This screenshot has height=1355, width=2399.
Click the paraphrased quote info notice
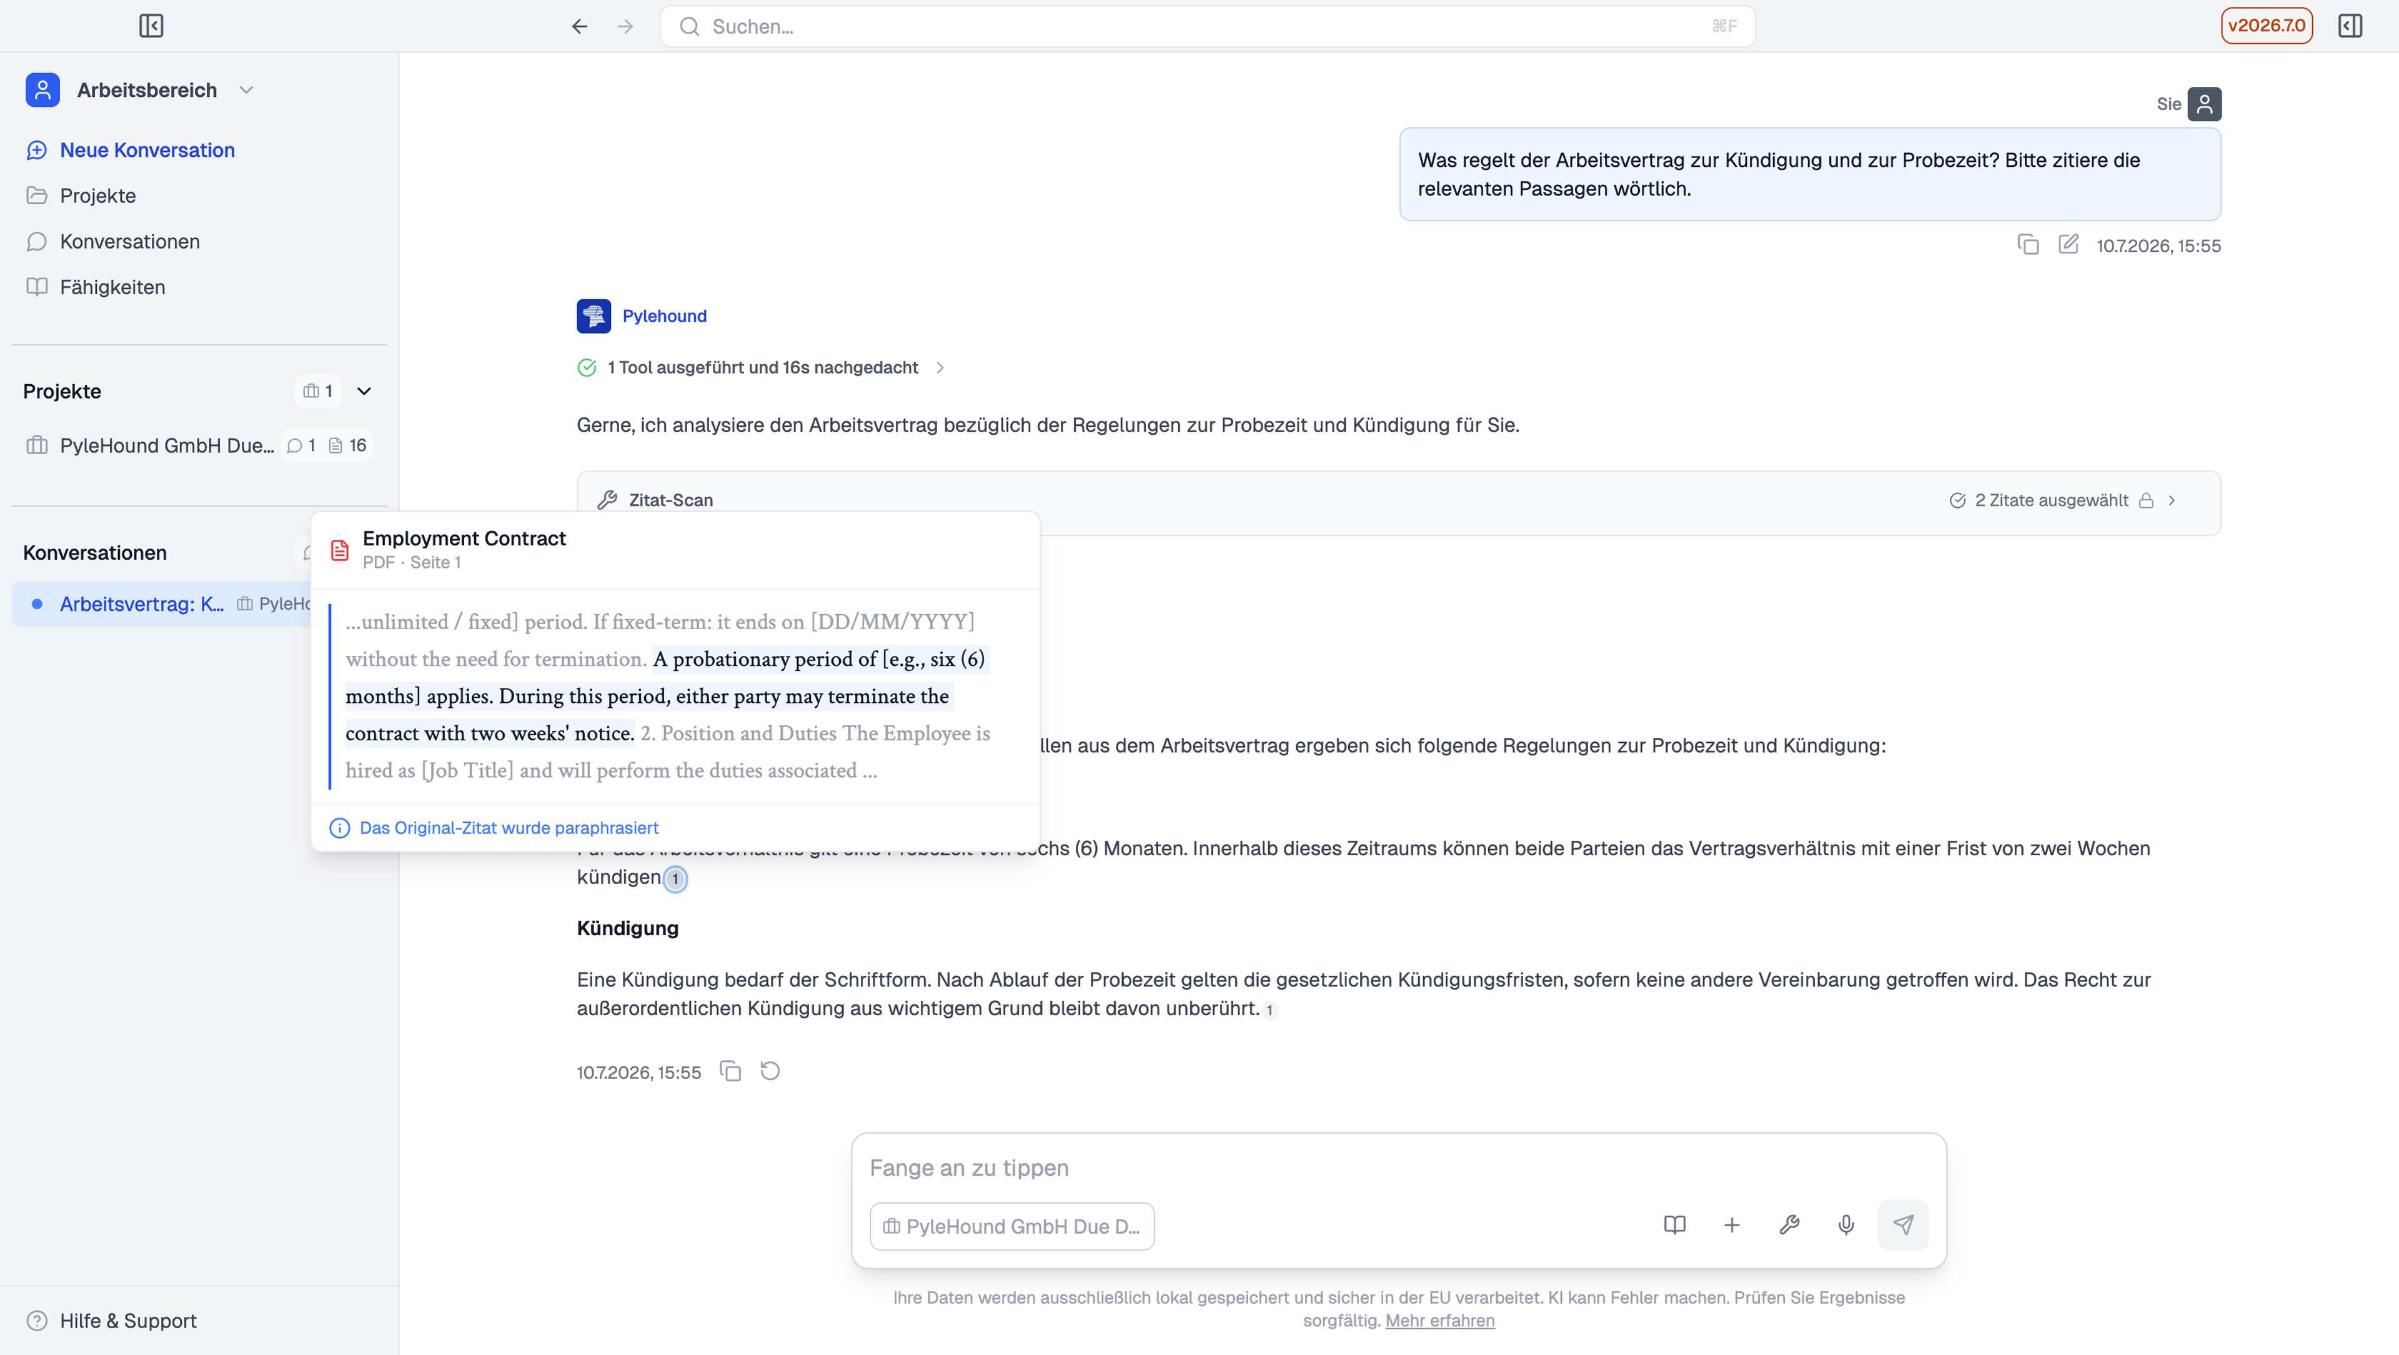[495, 828]
